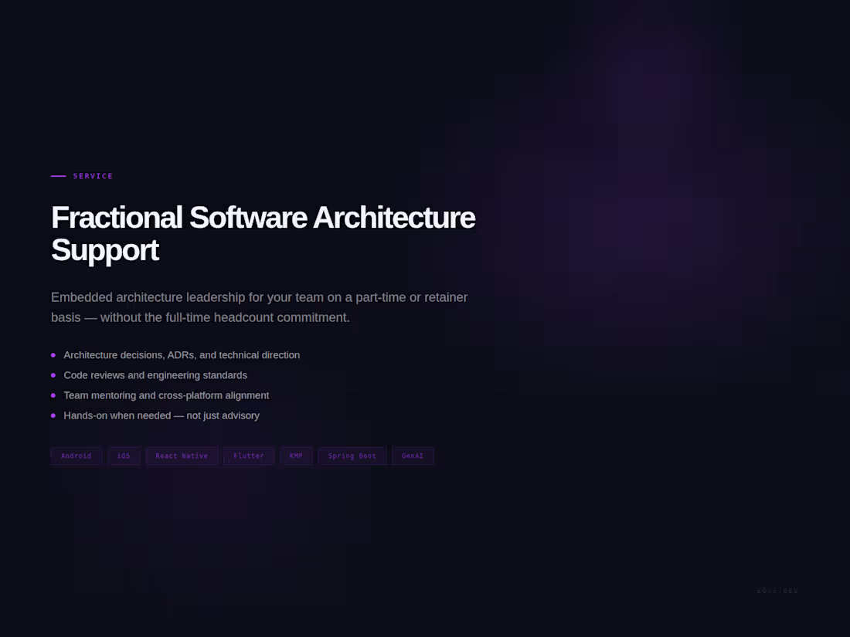Click the bullet dot beside Code reviews item
The height and width of the screenshot is (637, 850).
(x=53, y=375)
